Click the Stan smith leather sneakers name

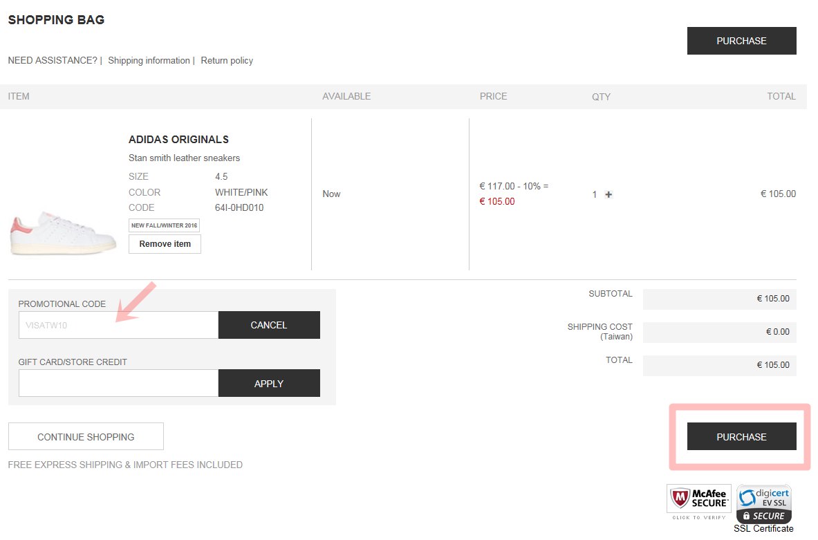click(x=184, y=158)
